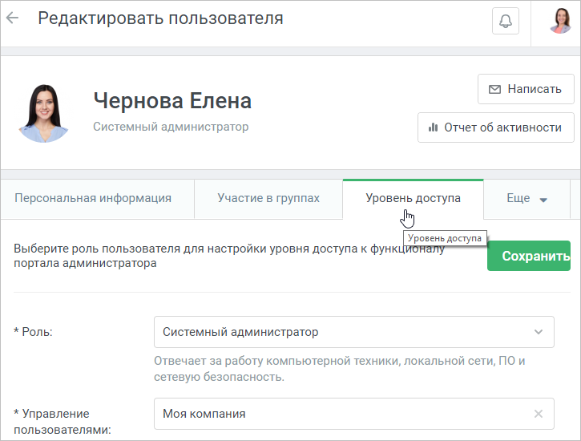581x441 pixels.
Task: Click the Написать button
Action: pos(526,89)
